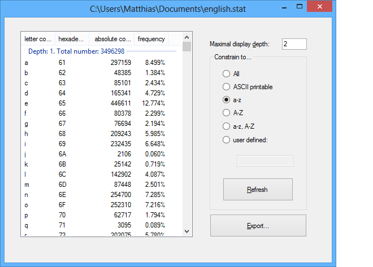
Task: Click the Maximal display depth input field
Action: click(x=294, y=44)
